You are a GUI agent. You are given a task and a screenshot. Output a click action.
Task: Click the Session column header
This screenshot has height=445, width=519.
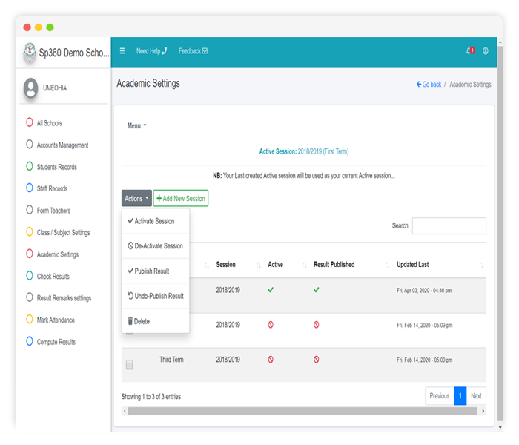(x=225, y=265)
